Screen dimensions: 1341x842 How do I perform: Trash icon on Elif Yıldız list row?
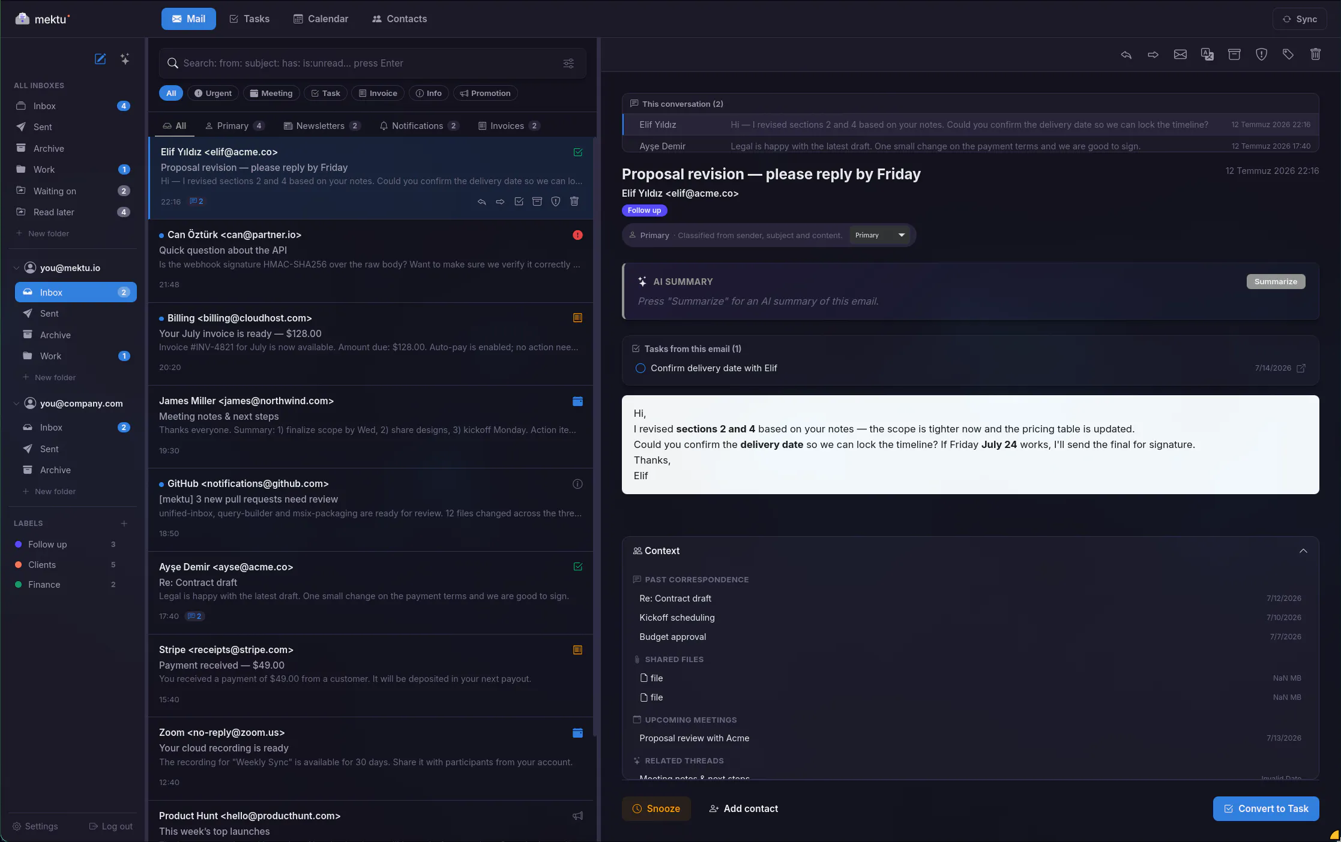click(x=574, y=202)
